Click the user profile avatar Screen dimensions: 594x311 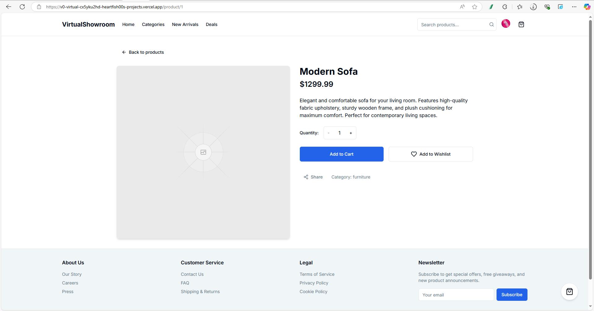tap(506, 24)
